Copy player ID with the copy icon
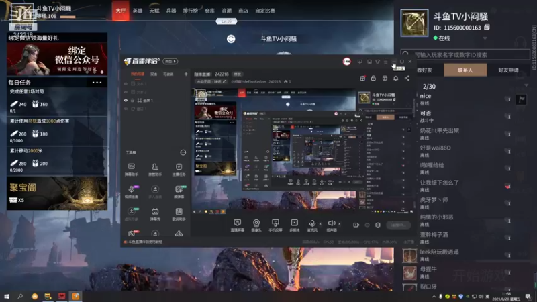The width and height of the screenshot is (537, 302). coord(487,27)
